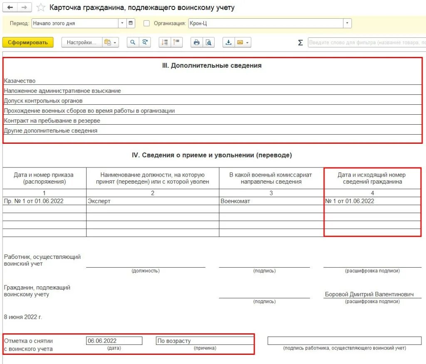This screenshot has height=364, width=426.
Task: Click the Период field 'Начало этого дня'
Action: pyautogui.click(x=75, y=23)
